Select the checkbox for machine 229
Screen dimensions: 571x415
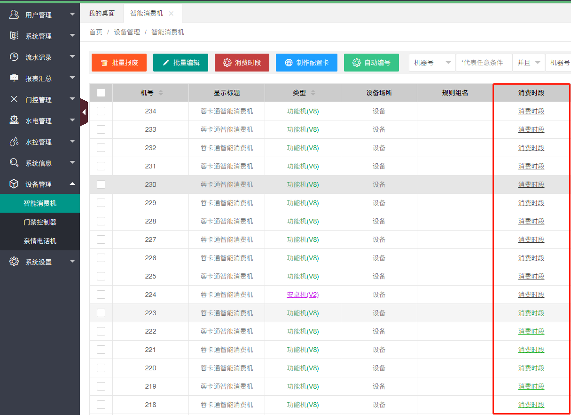point(101,203)
